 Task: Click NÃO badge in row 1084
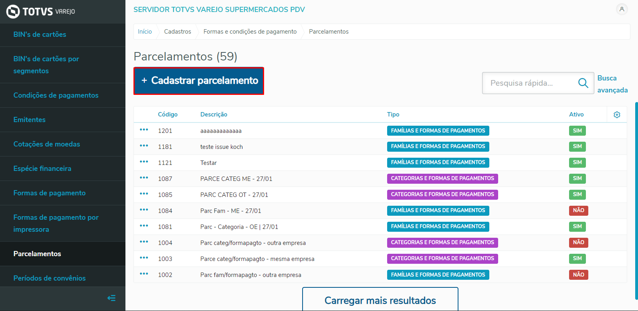pyautogui.click(x=578, y=211)
